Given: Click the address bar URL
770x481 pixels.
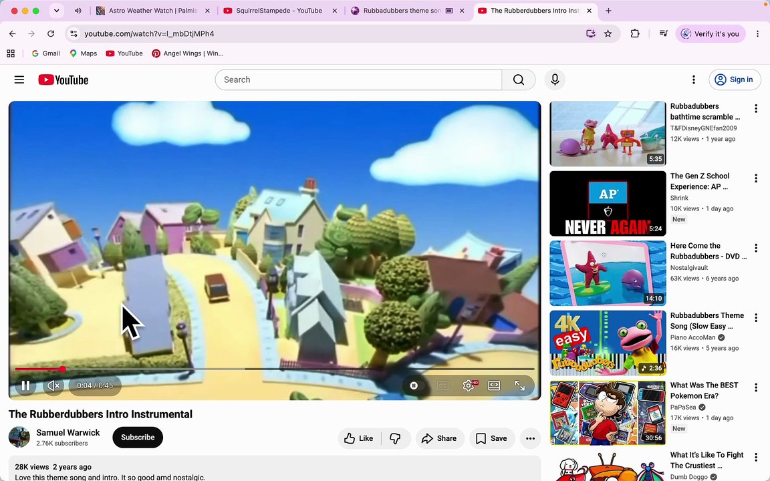Looking at the screenshot, I should tap(149, 33).
